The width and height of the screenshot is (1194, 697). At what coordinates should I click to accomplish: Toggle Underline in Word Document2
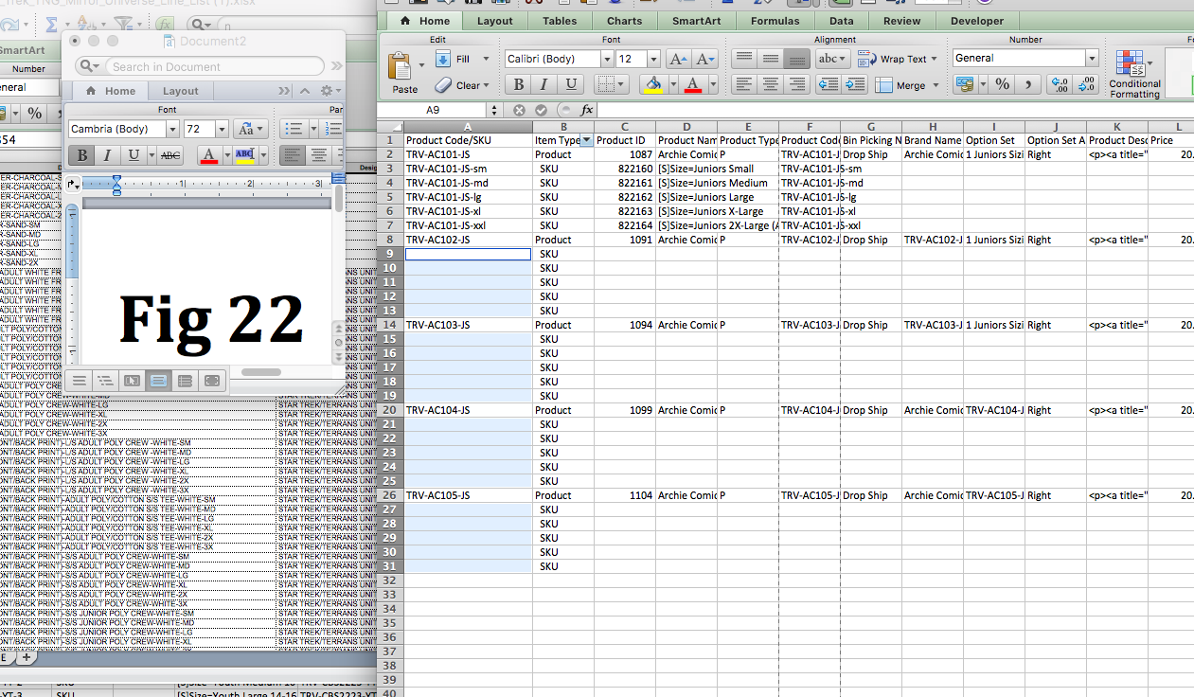coord(134,155)
